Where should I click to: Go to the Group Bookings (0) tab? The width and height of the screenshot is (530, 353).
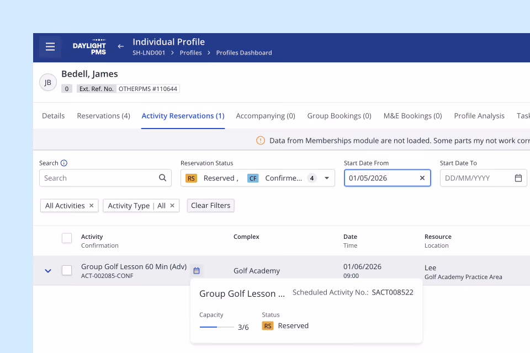[339, 116]
